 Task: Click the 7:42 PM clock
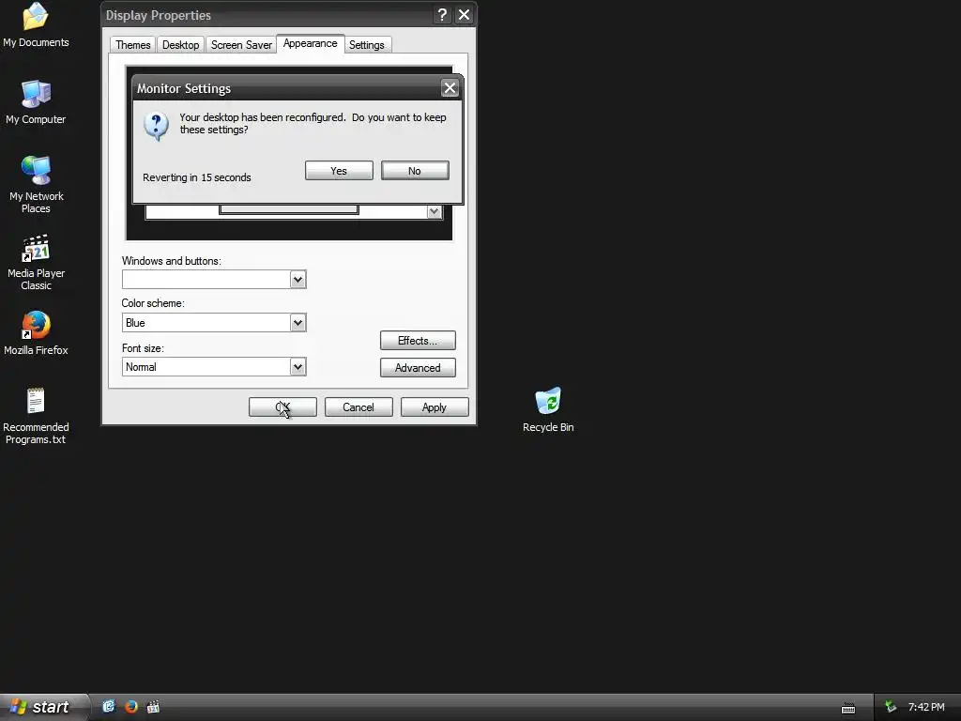point(926,707)
